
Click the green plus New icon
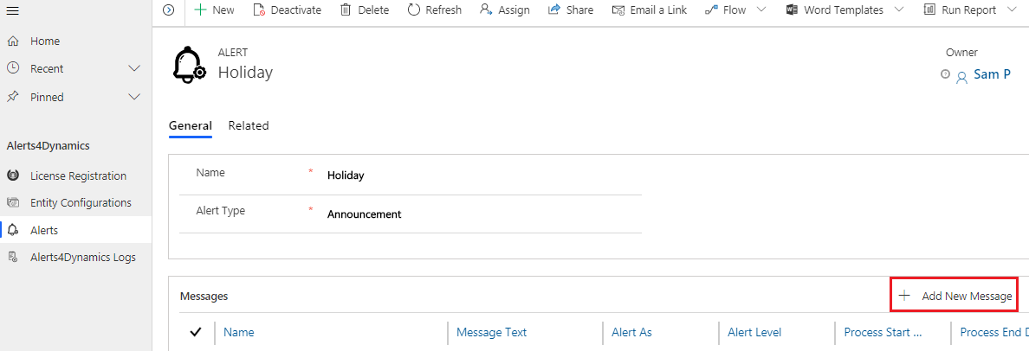200,10
